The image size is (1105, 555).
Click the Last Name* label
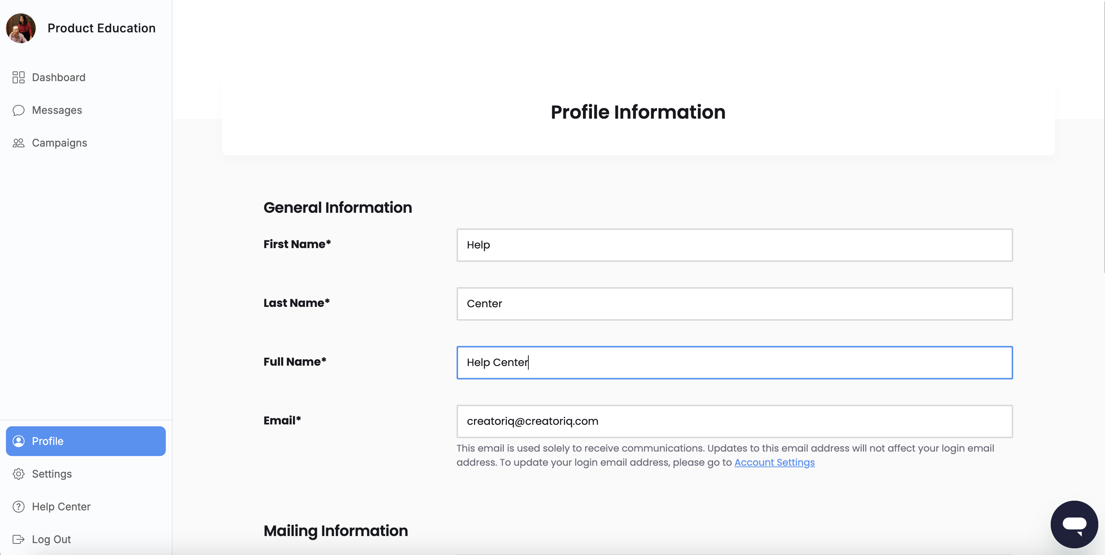tap(296, 303)
